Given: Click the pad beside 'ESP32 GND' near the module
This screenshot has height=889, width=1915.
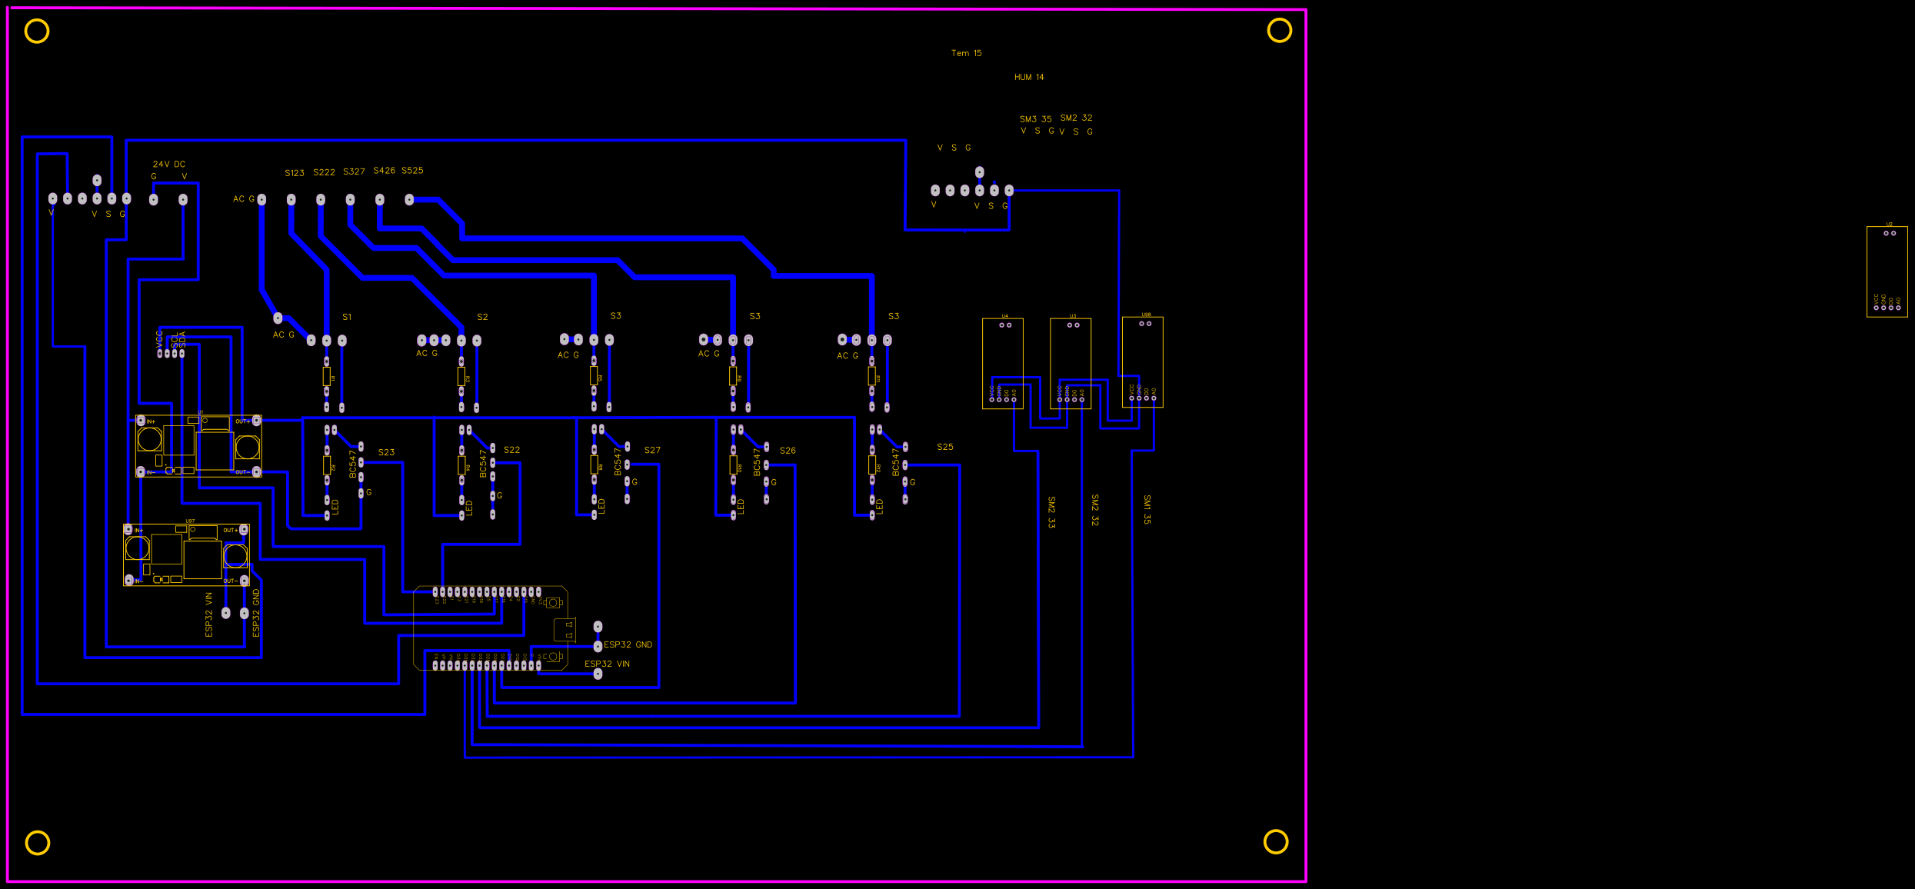Looking at the screenshot, I should (x=598, y=646).
